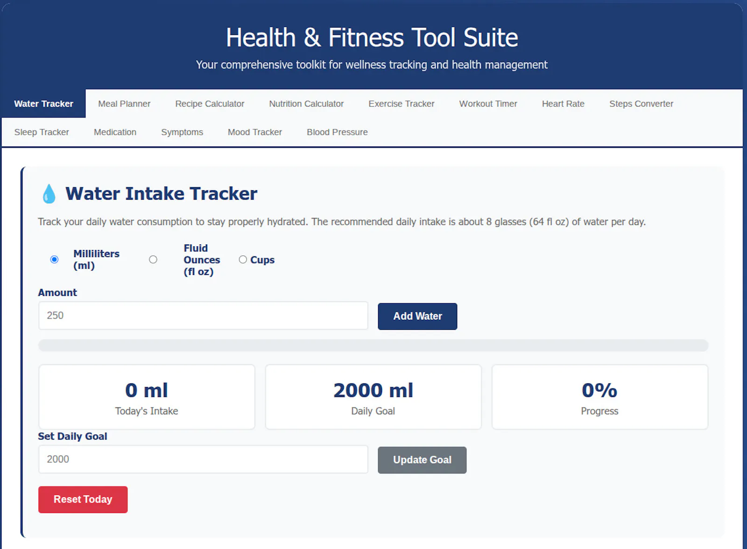This screenshot has width=747, height=549.
Task: Click the description mentioning 8 glasses (64 fl oz)
Action: [x=342, y=222]
